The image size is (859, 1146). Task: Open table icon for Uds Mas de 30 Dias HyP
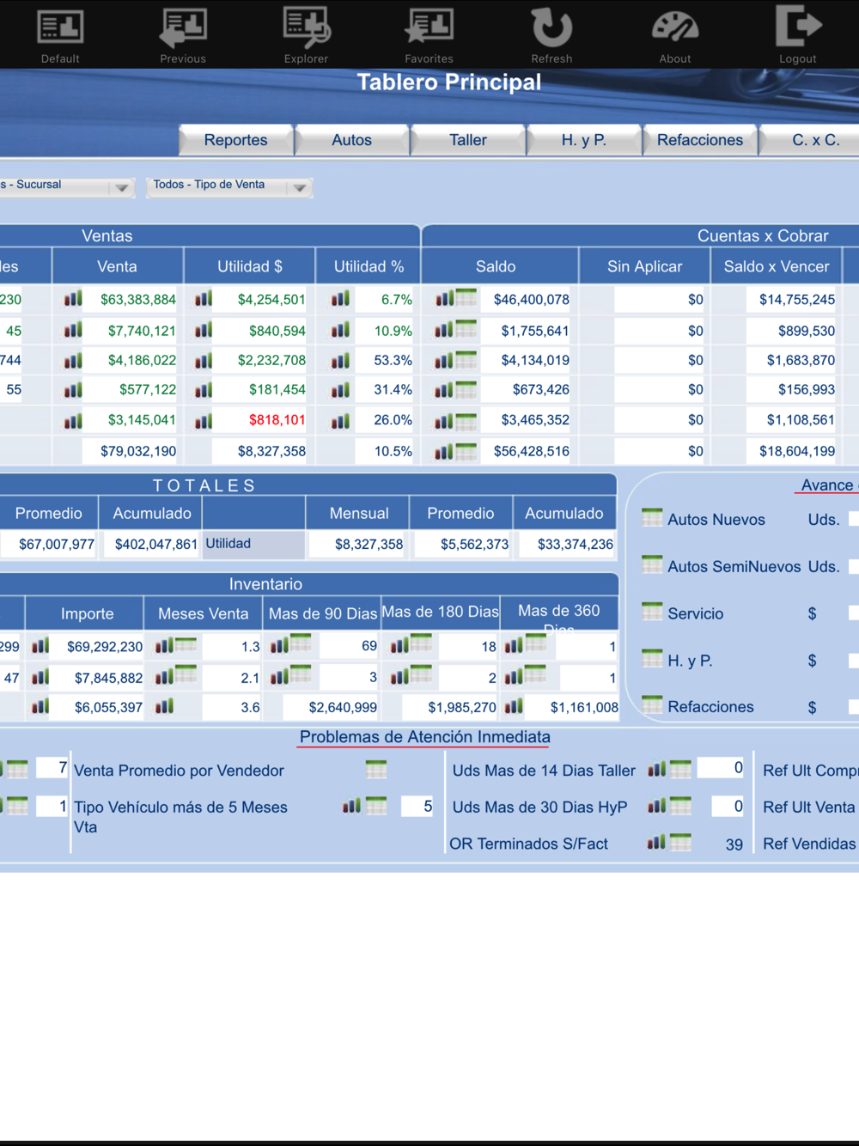[681, 806]
